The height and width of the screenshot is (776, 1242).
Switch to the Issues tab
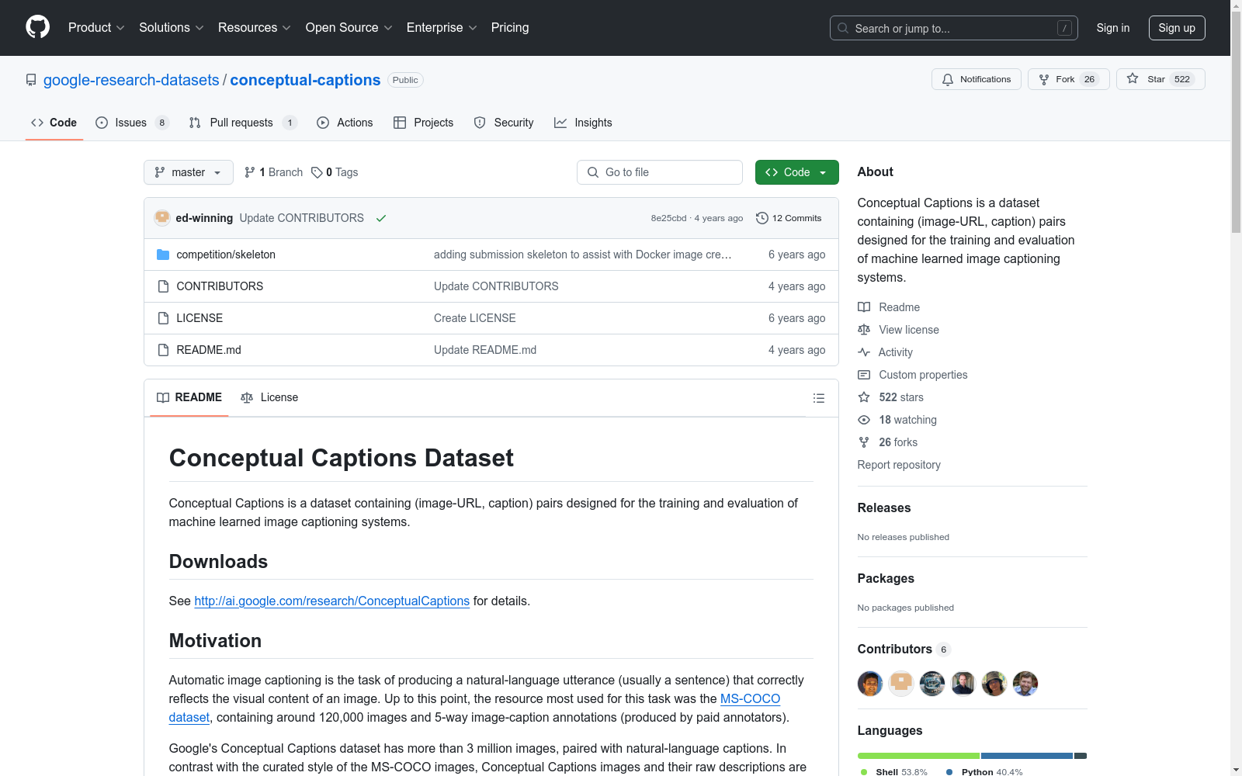(132, 123)
